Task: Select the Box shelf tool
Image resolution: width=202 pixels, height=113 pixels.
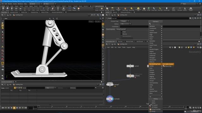Action: tap(3, 9)
